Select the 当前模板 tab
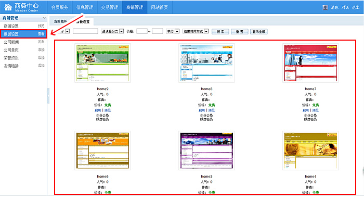364x212 pixels. coord(60,22)
